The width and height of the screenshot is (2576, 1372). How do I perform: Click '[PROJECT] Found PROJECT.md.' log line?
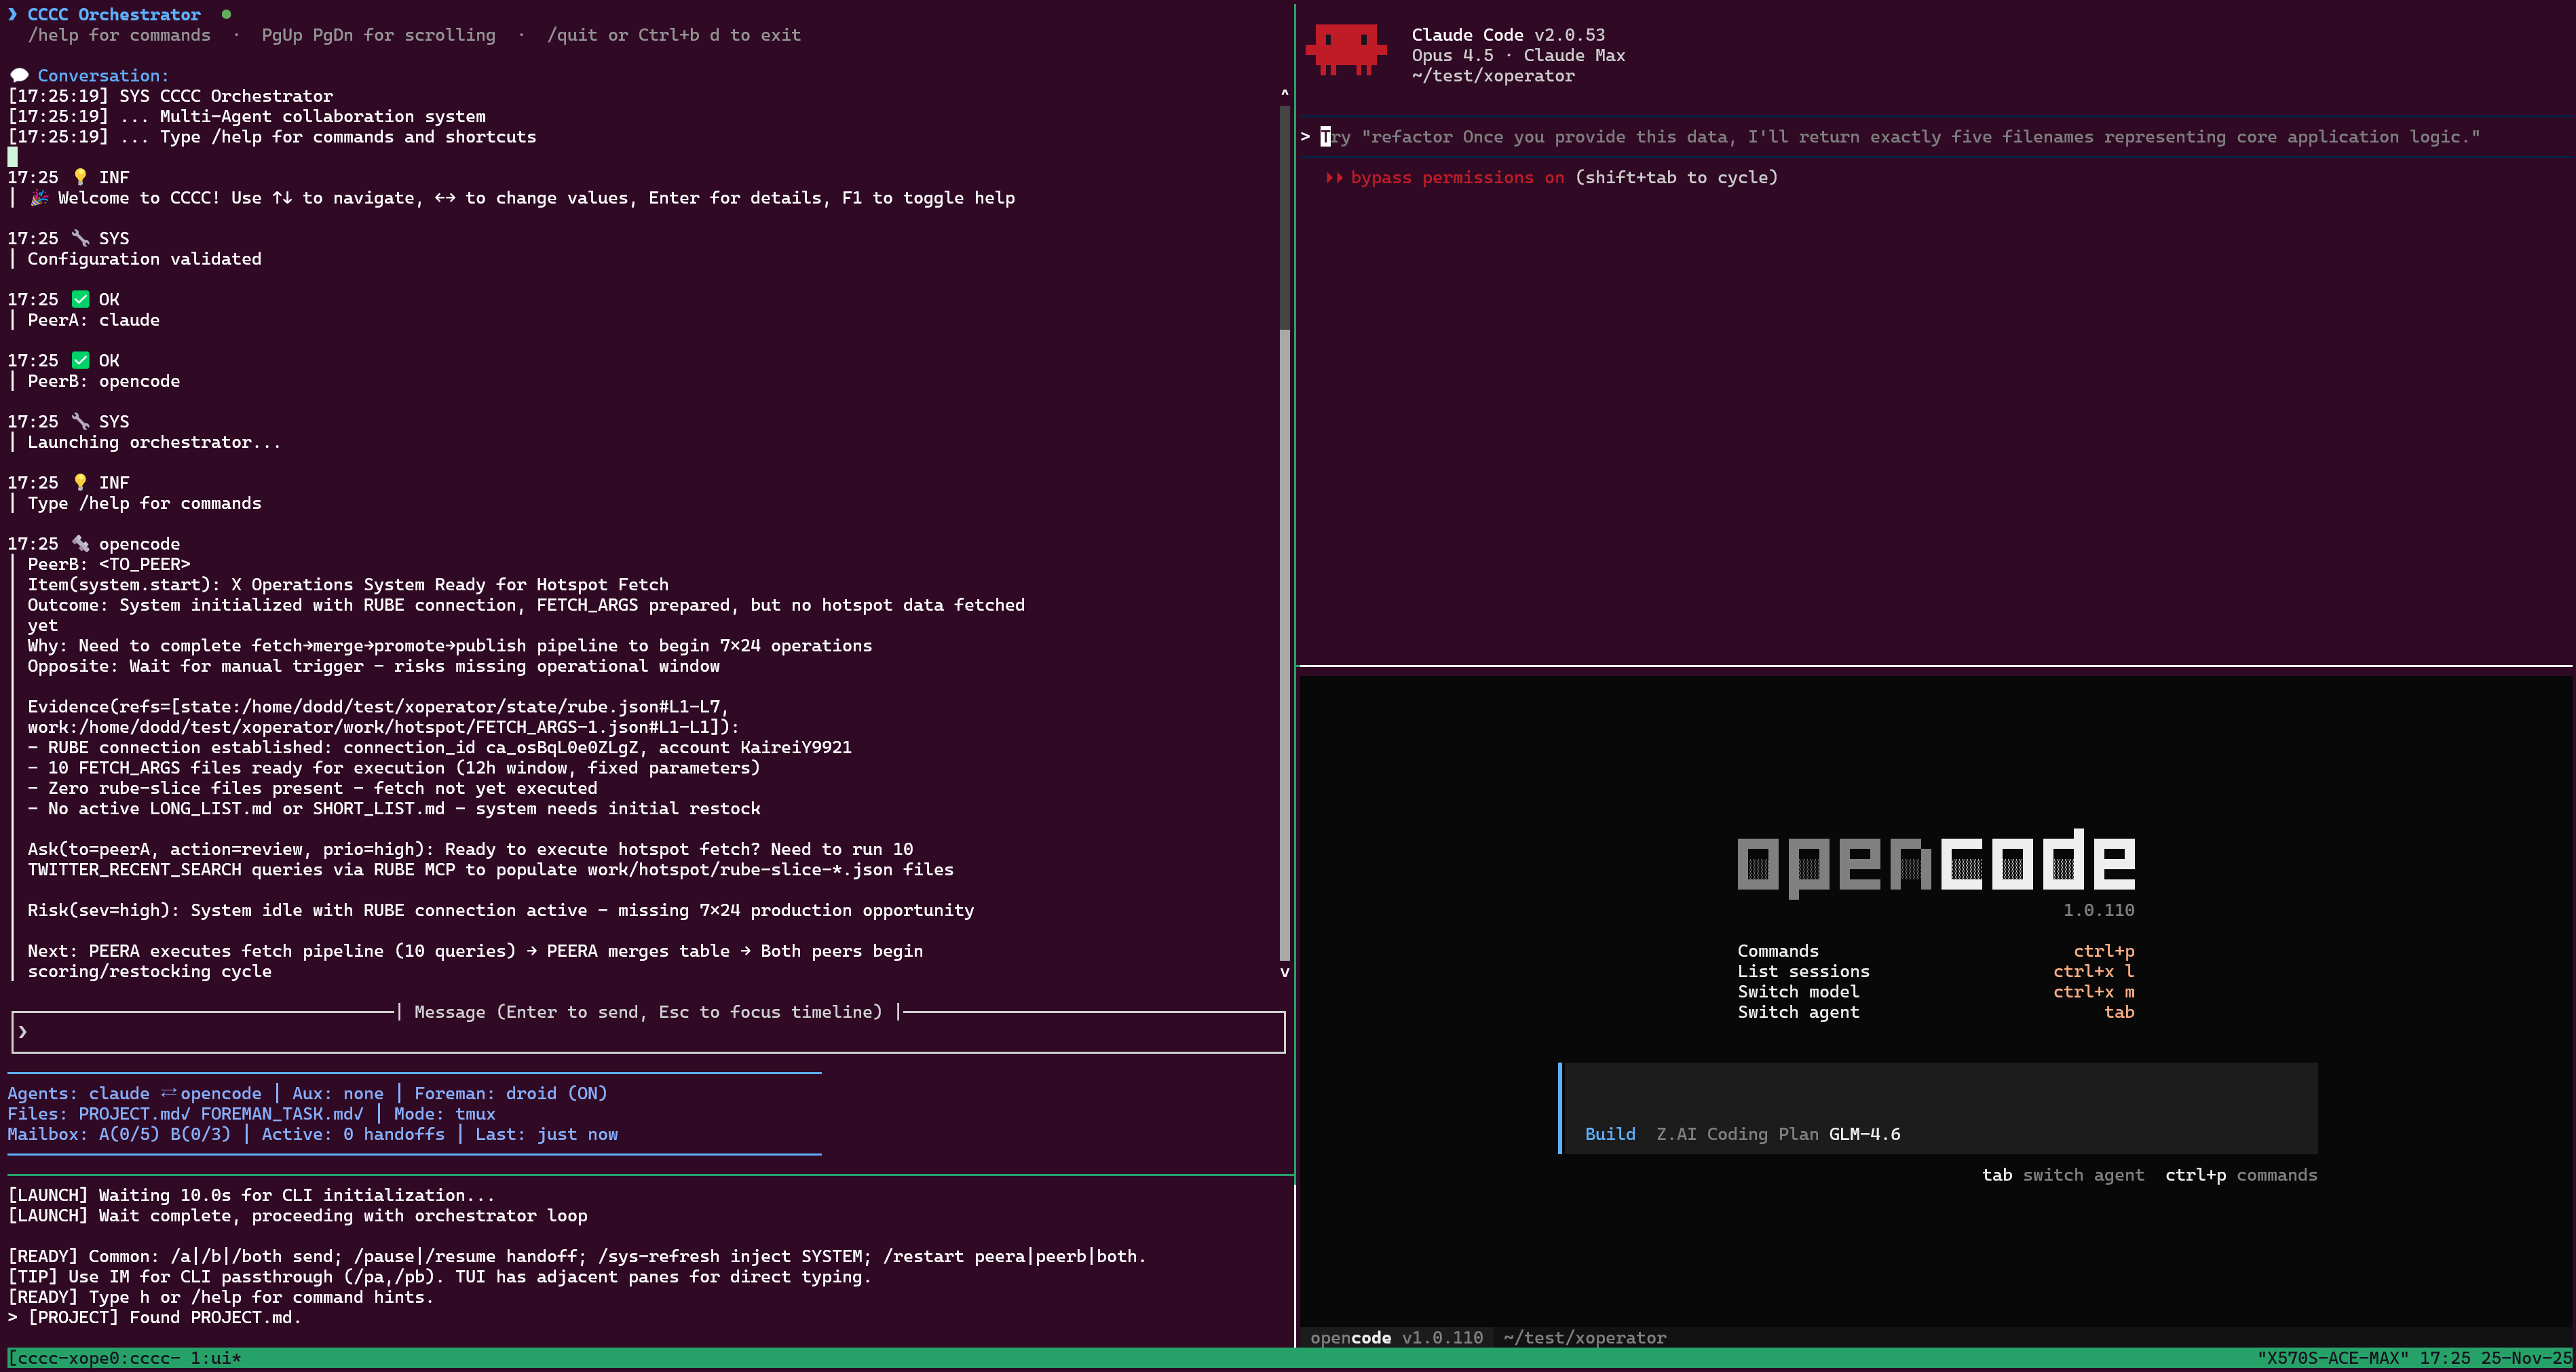click(165, 1317)
